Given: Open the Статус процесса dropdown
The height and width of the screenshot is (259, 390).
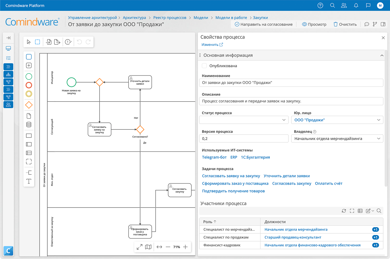Looking at the screenshot, I should point(244,120).
